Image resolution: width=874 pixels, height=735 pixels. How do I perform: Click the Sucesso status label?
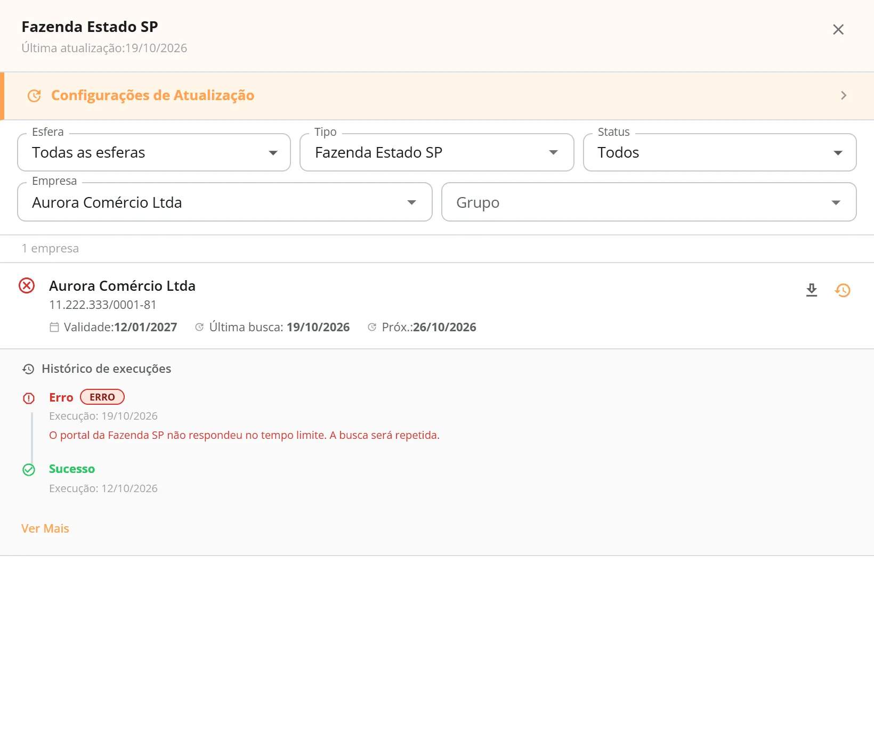(72, 469)
